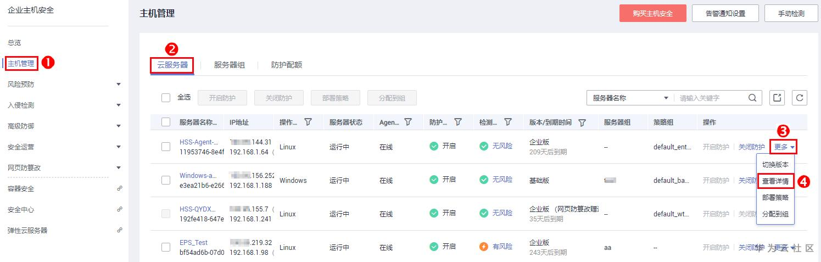Open the Agent status column filter
Screen dimensions: 821x262
pyautogui.click(x=408, y=122)
